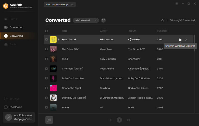This screenshot has height=126, width=199.
Task: Click Baby Don't Hurt Me cover art
Action: (x=53, y=78)
